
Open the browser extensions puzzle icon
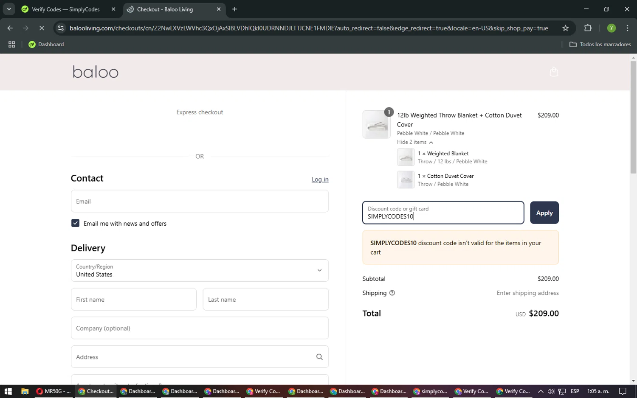click(588, 28)
